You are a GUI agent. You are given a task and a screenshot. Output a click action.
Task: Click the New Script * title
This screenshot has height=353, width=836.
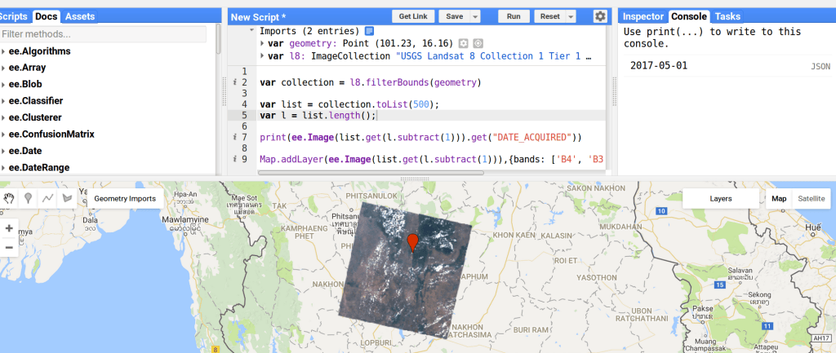click(258, 17)
